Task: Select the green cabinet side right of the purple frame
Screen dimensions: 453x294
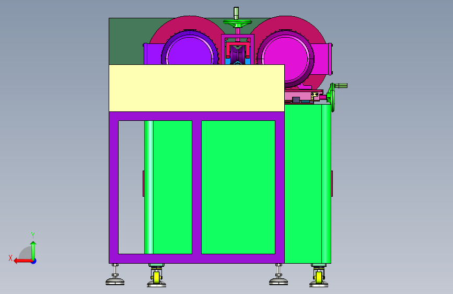Action: 303,184
